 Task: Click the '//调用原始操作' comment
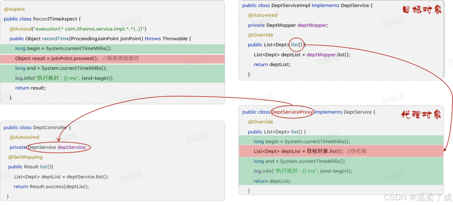tap(121, 59)
